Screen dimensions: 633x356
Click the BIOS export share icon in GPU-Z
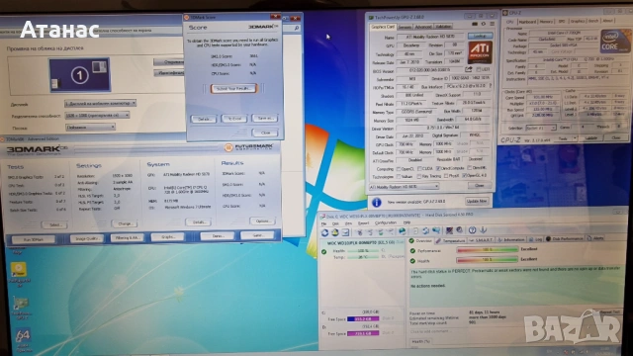[468, 70]
